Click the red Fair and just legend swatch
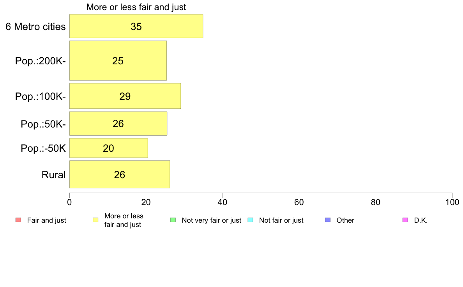 pos(18,220)
